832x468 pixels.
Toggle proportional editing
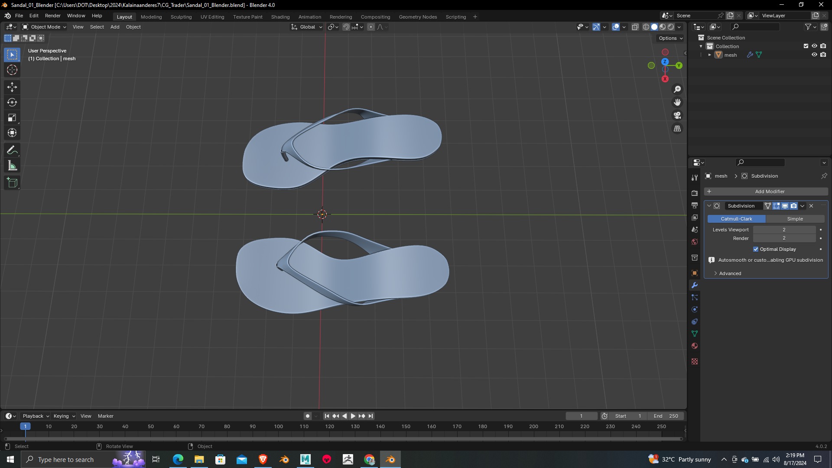pos(371,27)
